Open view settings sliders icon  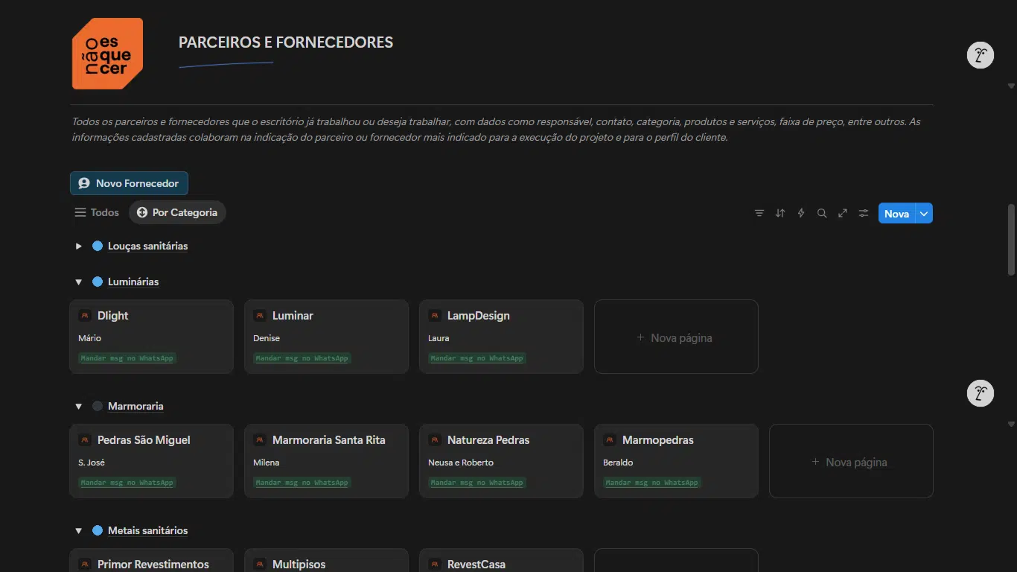coord(864,213)
